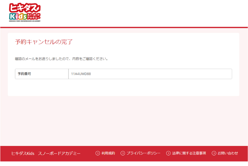Click the Hikidas Kids Snowboard Academy logo
248x166 pixels.
[x=25, y=12]
